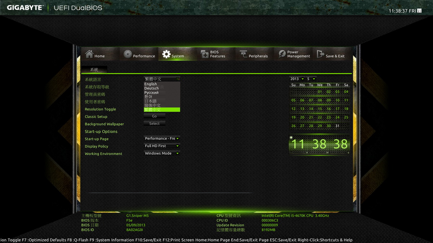The image size is (433, 243).
Task: Click BIOS date 05/09/2013 value
Action: pos(136,225)
